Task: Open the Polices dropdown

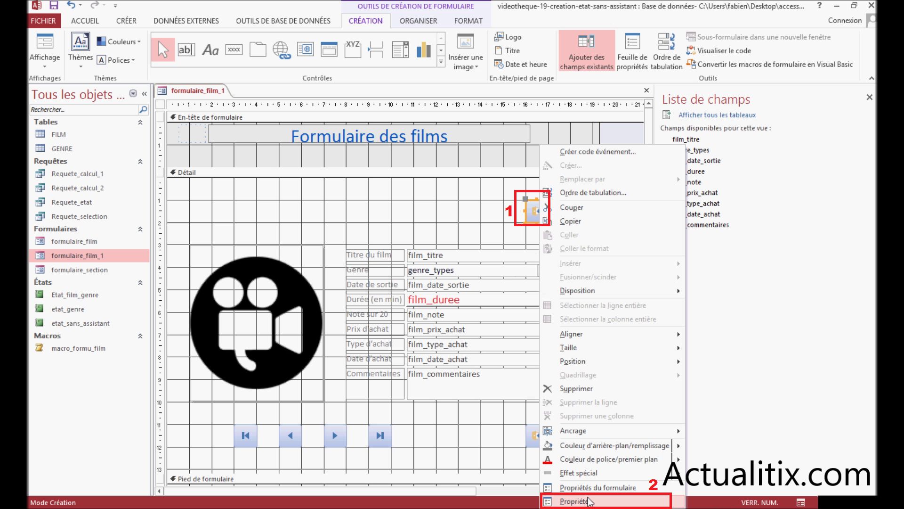Action: 116,60
